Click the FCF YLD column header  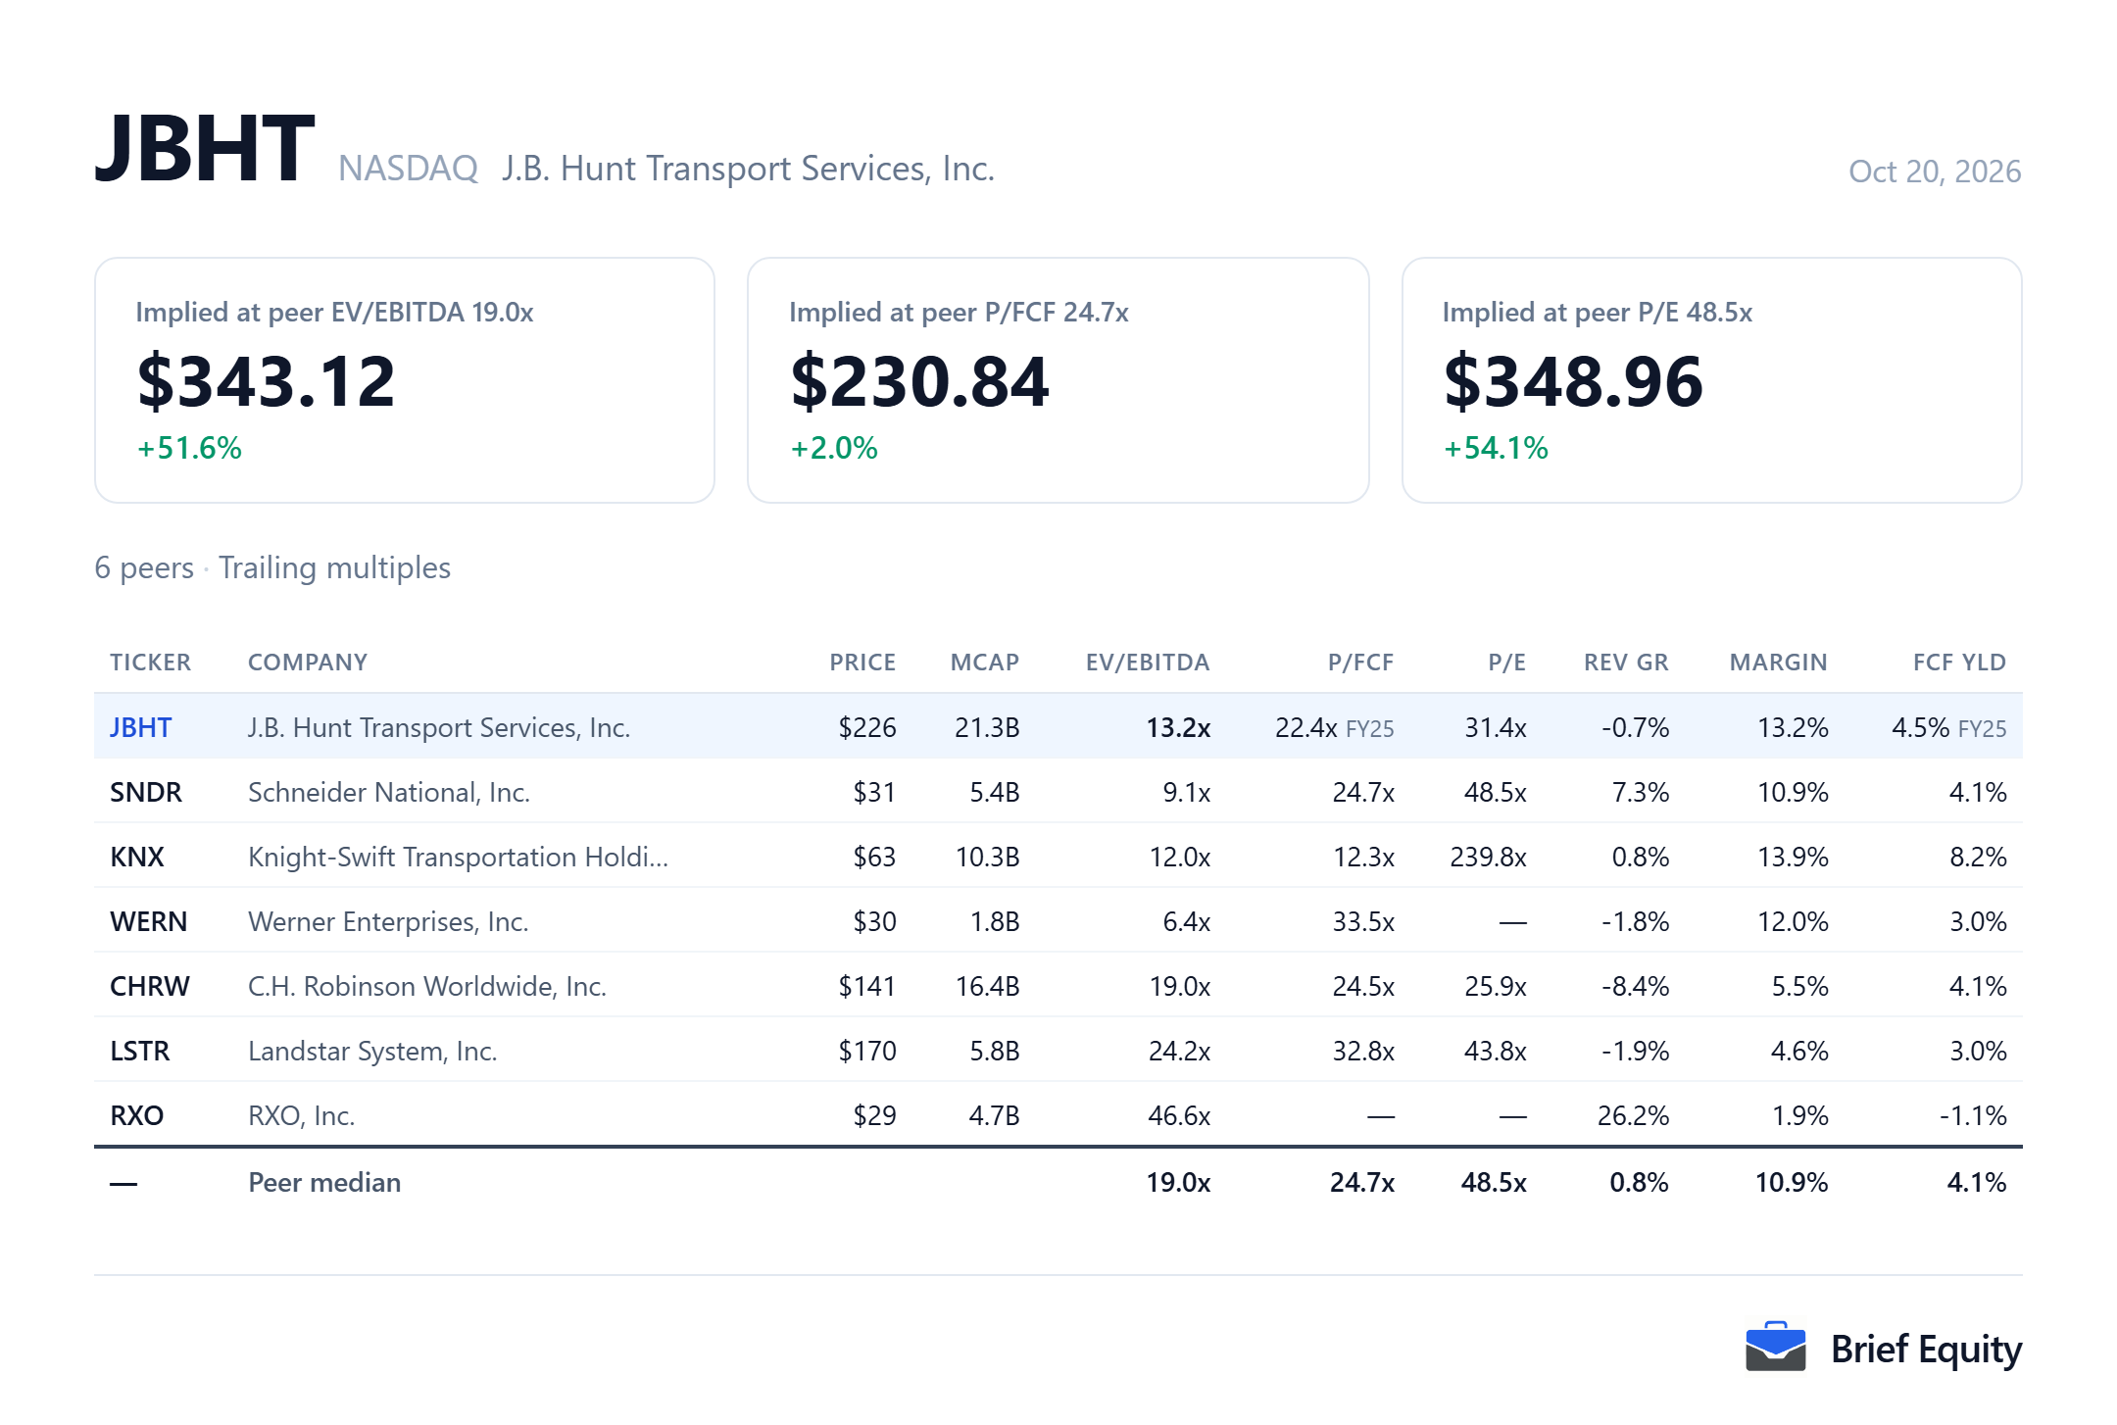pyautogui.click(x=1959, y=663)
